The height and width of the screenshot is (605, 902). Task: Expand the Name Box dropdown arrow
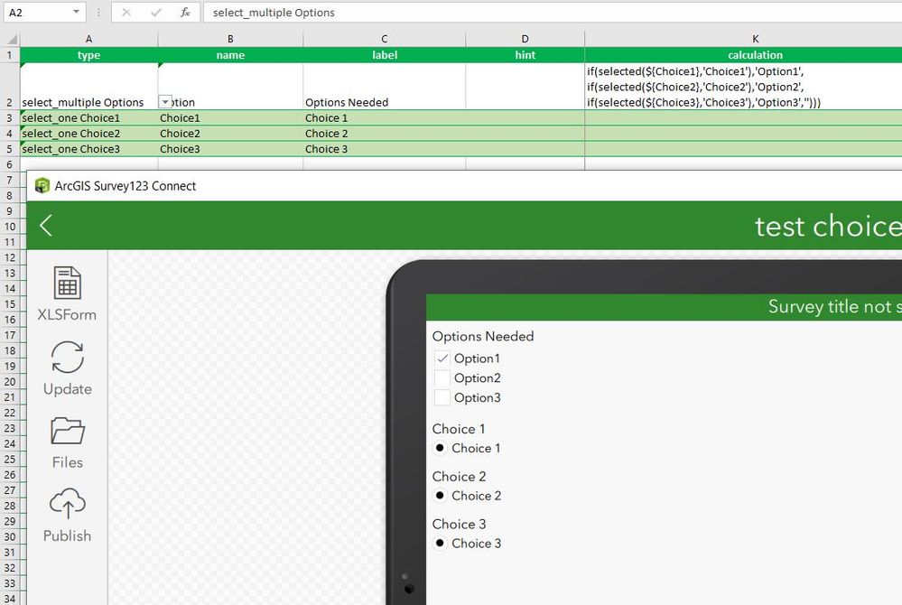pyautogui.click(x=76, y=12)
